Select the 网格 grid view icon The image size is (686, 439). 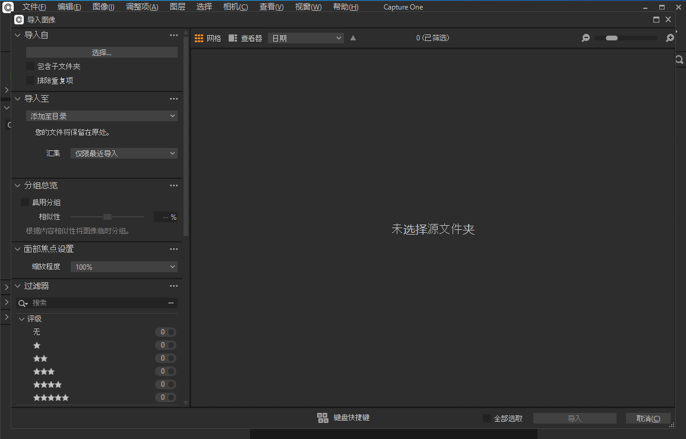pyautogui.click(x=200, y=37)
